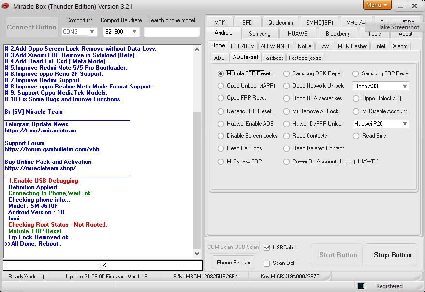Viewport: 425px width, 292px height.
Task: Select Samsung FRP Reset option
Action: 355,73
